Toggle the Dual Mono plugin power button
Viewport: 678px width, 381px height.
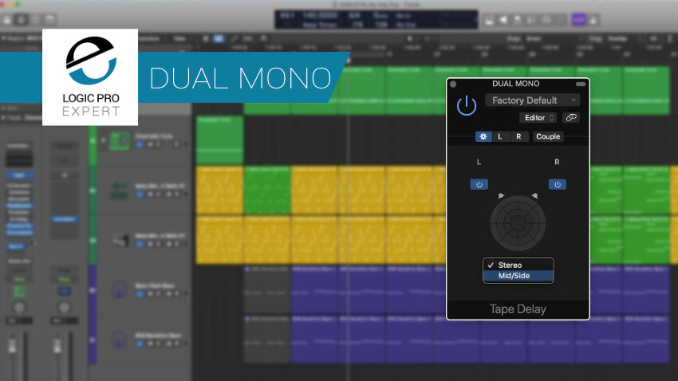[x=467, y=106]
